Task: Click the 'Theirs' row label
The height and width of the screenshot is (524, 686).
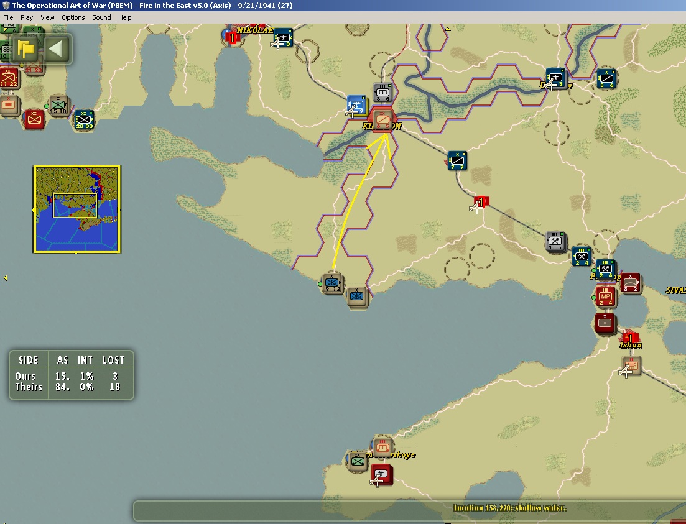Action: tap(29, 387)
